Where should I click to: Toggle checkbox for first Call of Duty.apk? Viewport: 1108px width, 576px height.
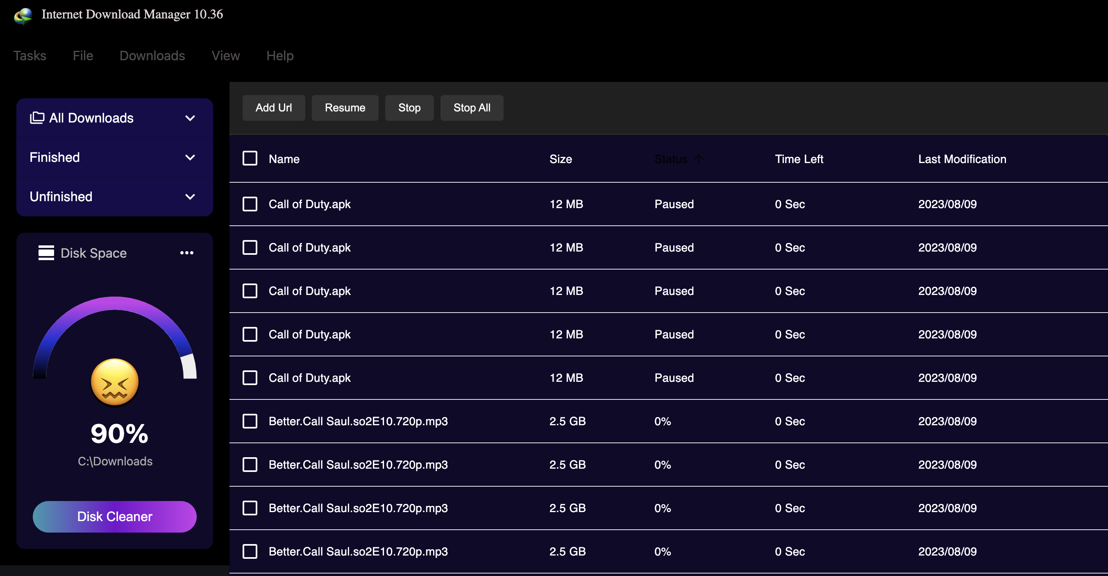[x=249, y=204]
